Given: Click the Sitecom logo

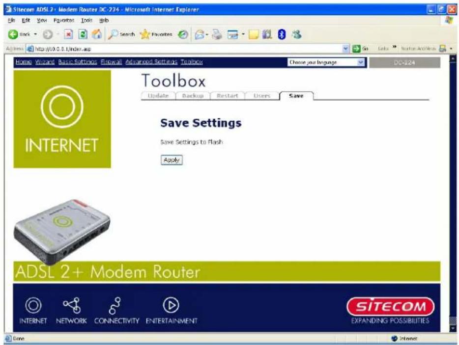Looking at the screenshot, I should (x=391, y=306).
